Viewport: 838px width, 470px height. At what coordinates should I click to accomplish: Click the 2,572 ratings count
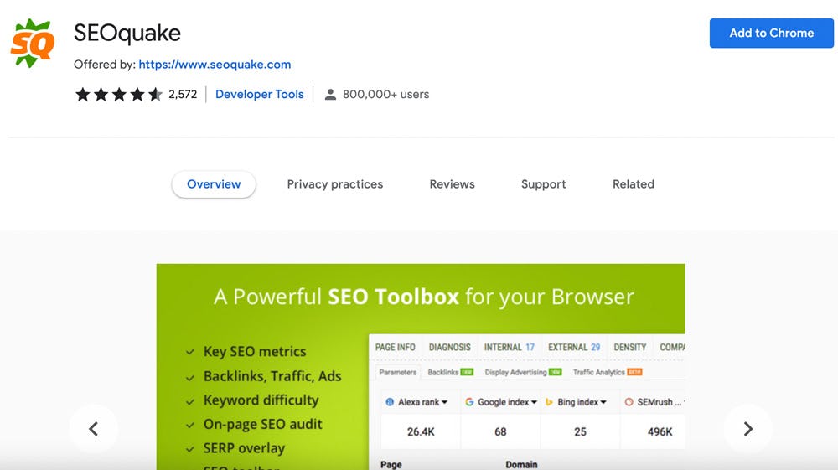183,95
